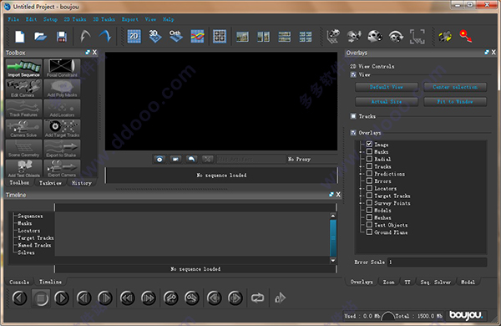The width and height of the screenshot is (501, 326).
Task: Check the Image overlay checkbox
Action: 369,145
